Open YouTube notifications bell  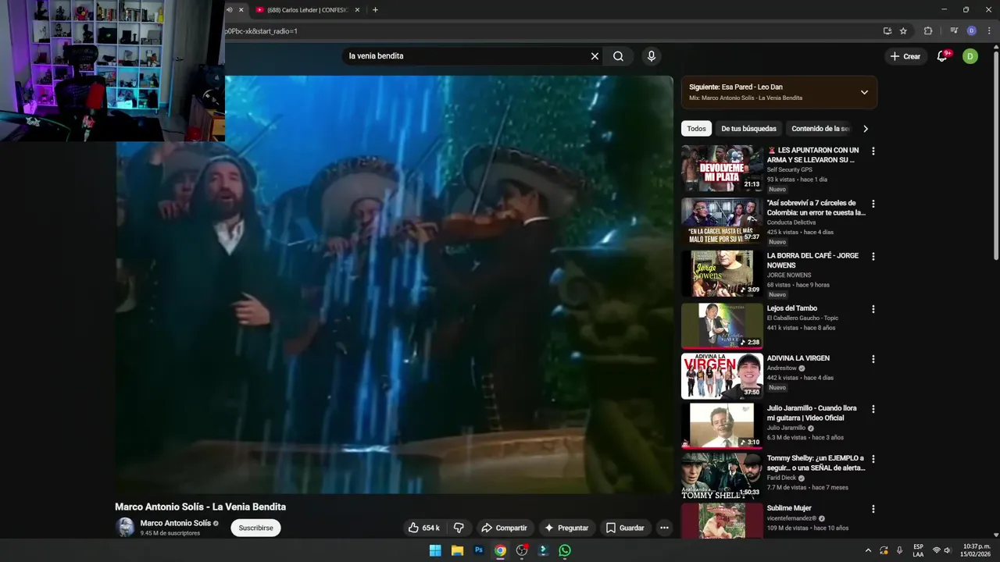pyautogui.click(x=942, y=56)
